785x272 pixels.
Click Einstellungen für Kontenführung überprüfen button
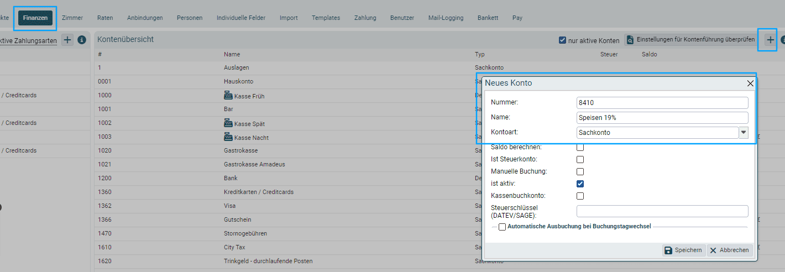[x=690, y=40]
